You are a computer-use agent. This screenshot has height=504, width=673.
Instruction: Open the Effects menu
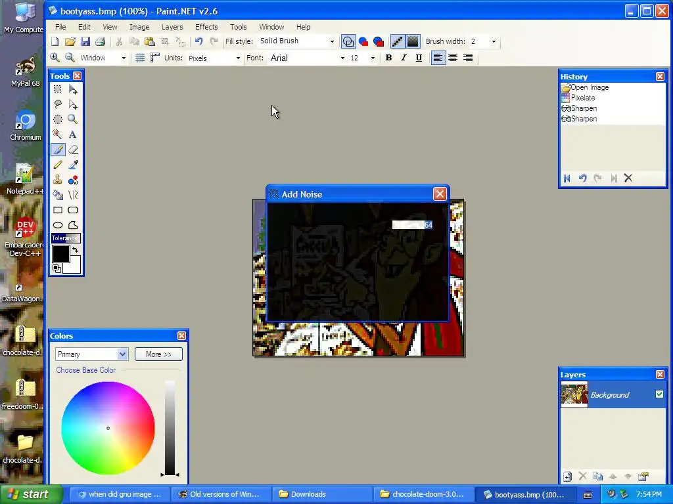pyautogui.click(x=206, y=26)
